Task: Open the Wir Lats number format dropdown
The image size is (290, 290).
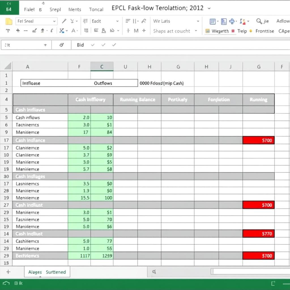Action: (176, 21)
